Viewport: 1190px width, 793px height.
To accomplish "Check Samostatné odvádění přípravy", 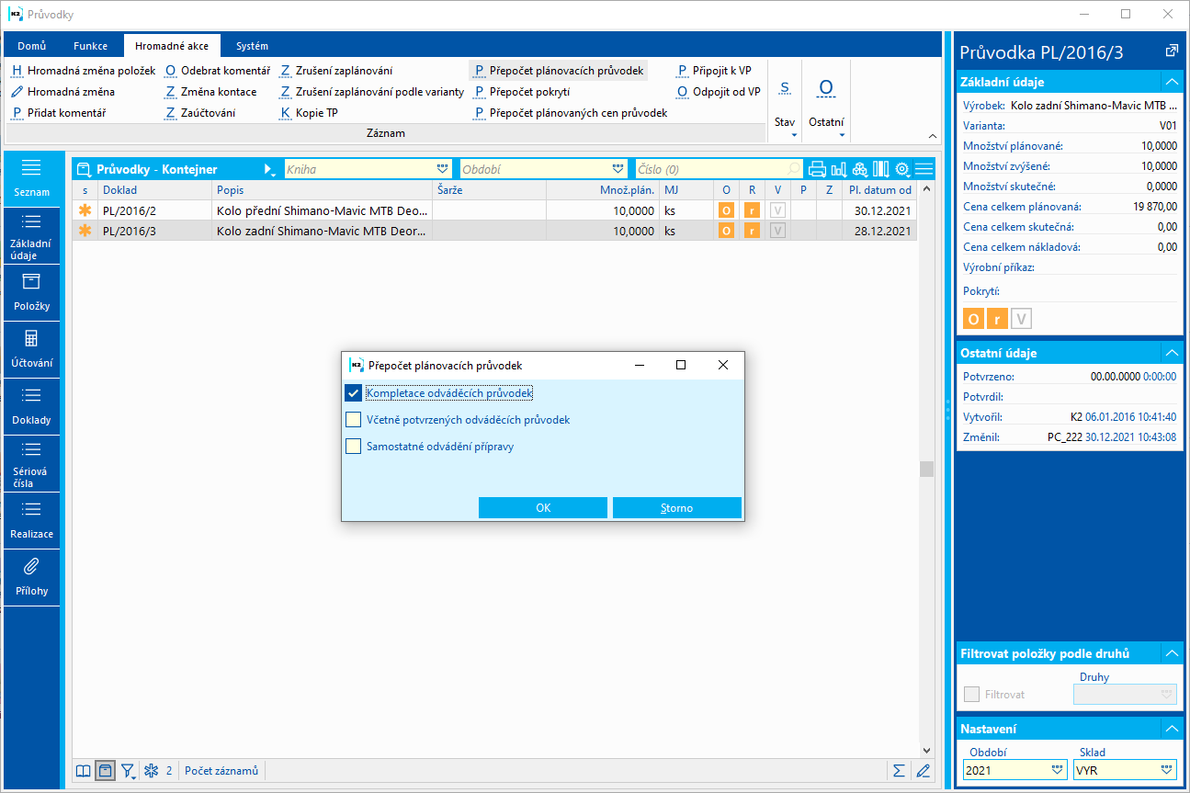I will pyautogui.click(x=353, y=446).
